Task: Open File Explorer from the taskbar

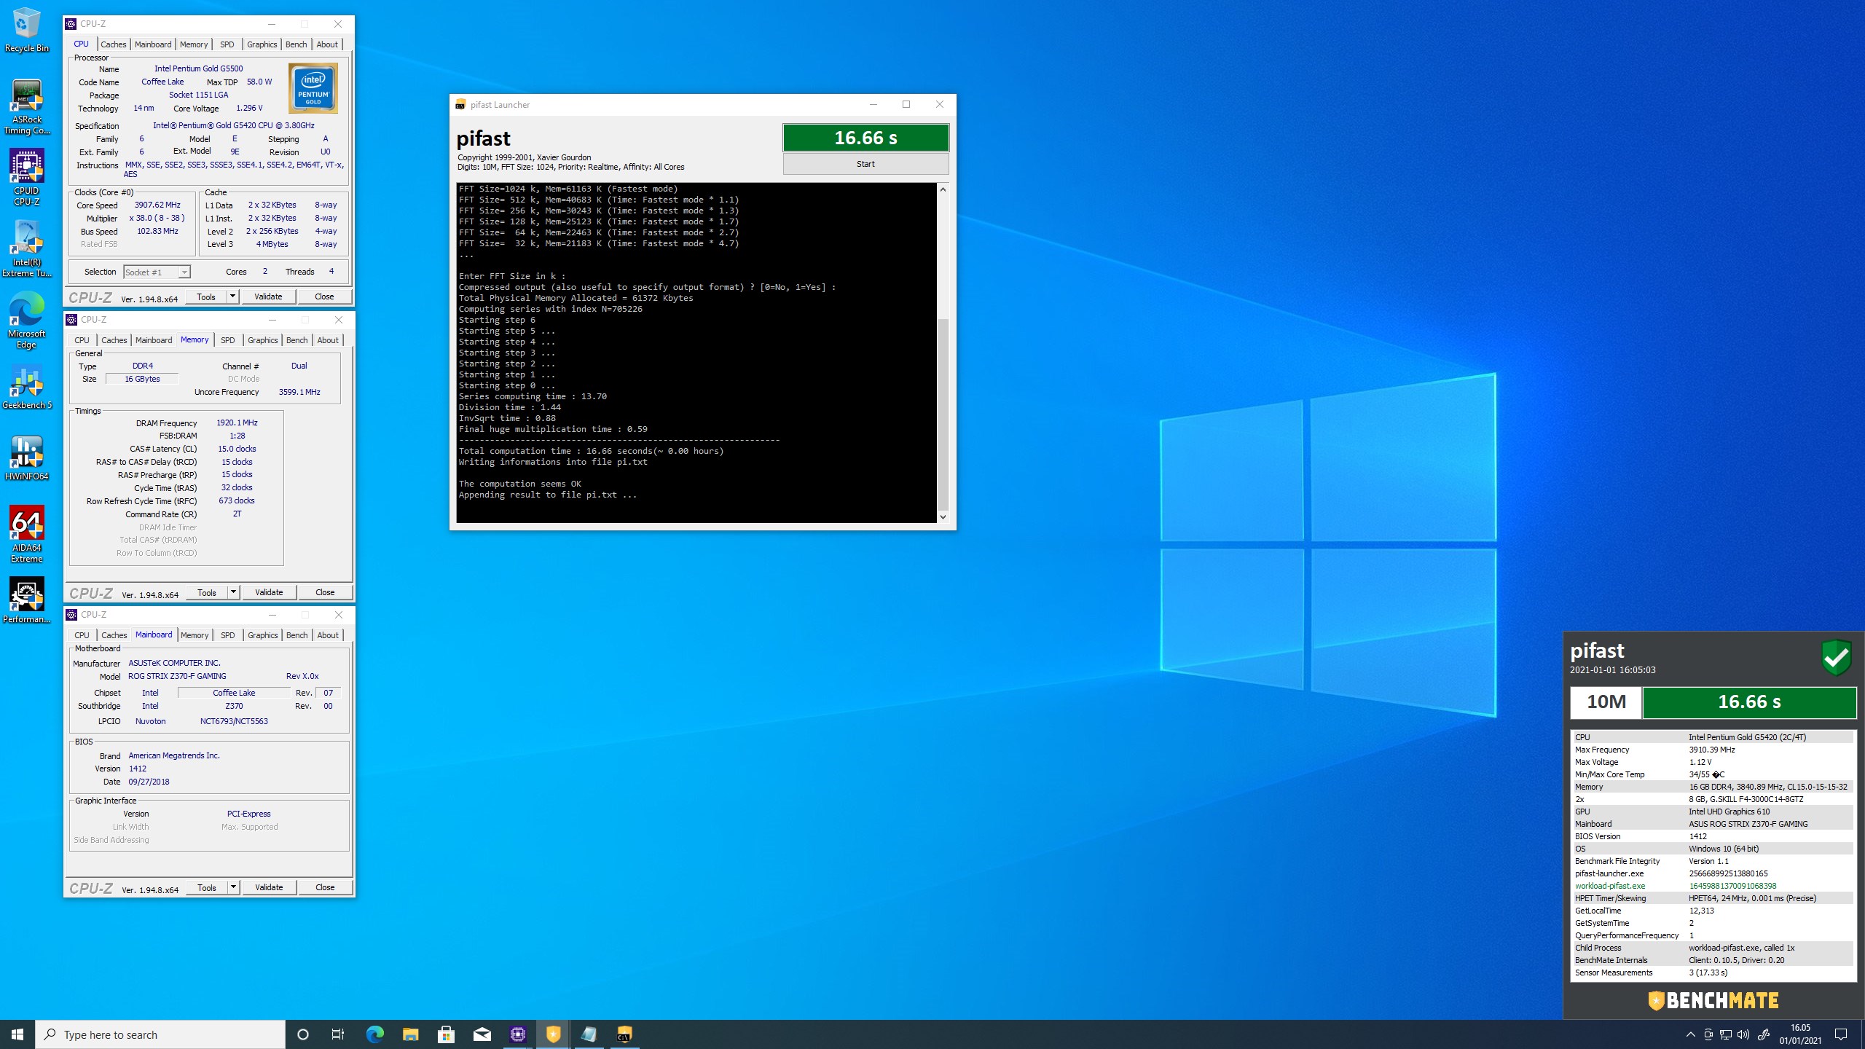Action: tap(410, 1034)
